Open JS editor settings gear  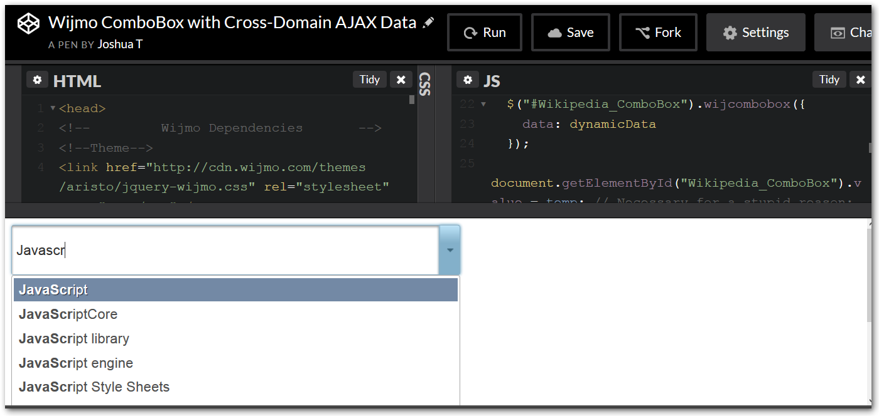point(467,80)
